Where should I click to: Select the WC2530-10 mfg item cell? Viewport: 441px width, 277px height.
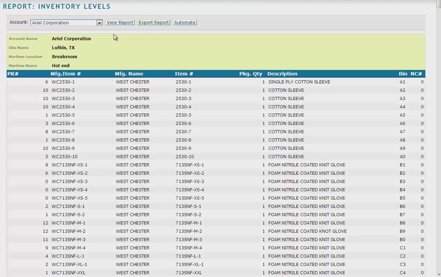pos(65,157)
